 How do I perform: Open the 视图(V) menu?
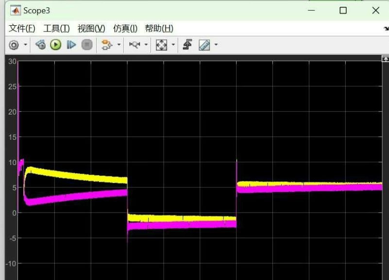91,28
